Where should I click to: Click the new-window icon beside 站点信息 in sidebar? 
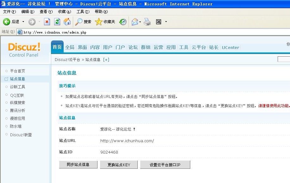[x=6, y=79]
